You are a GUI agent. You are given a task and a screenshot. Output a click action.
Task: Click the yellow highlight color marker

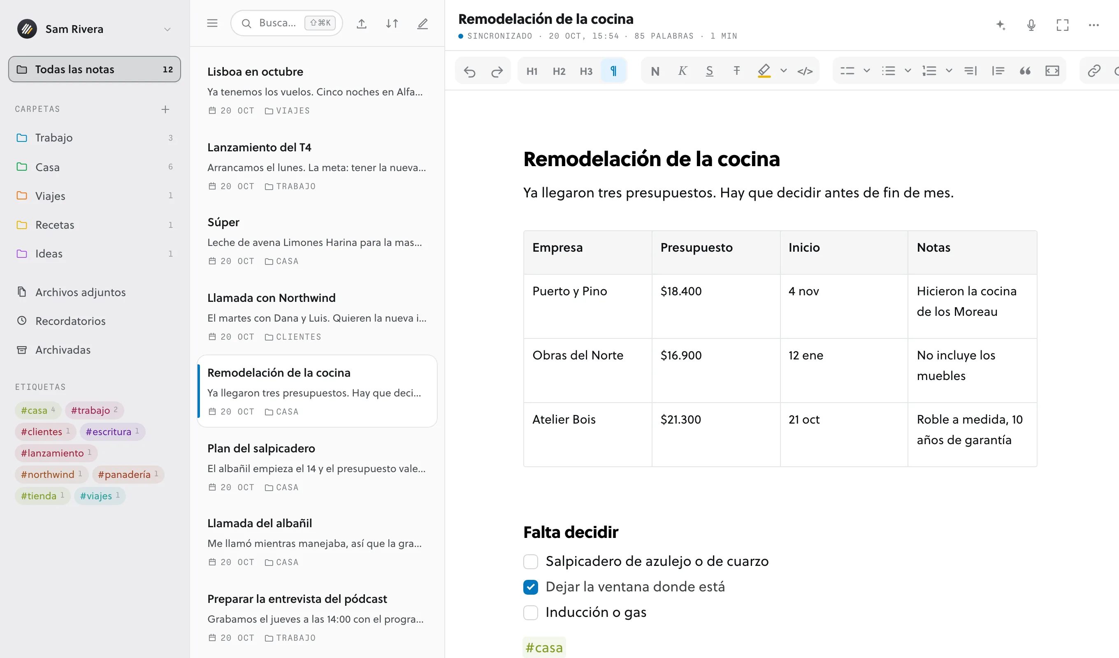coord(764,71)
